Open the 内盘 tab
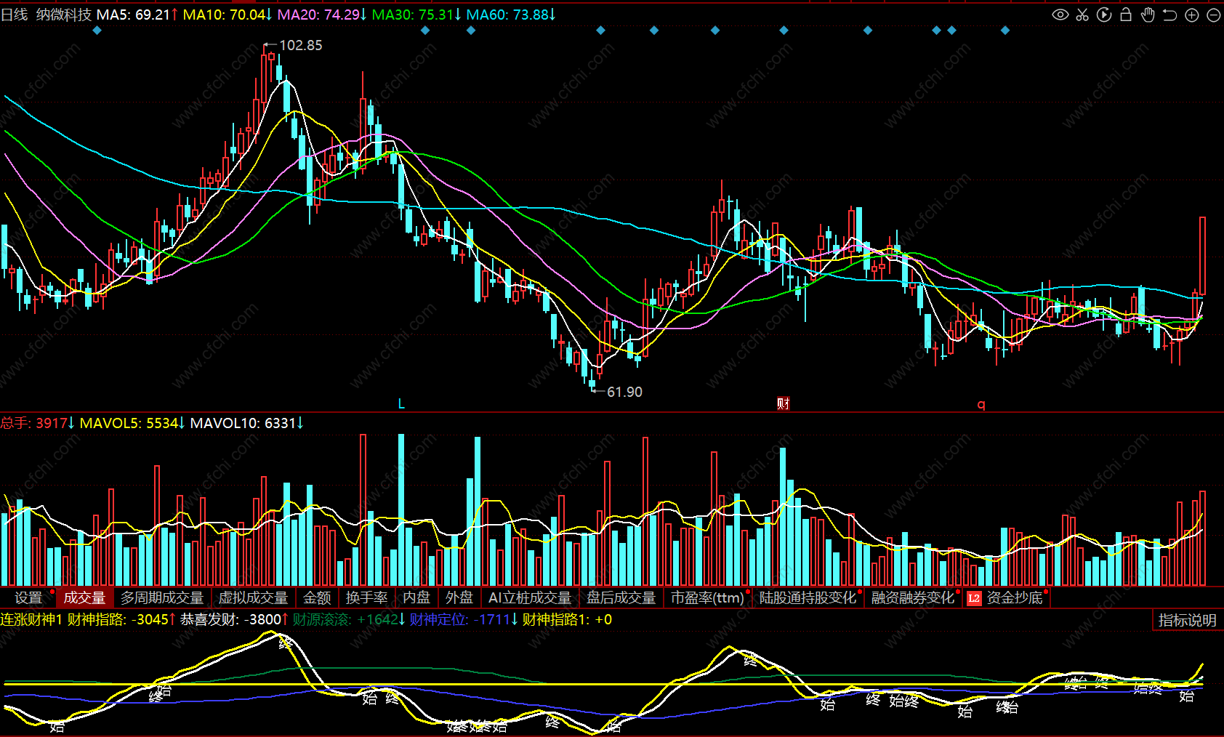 point(416,597)
